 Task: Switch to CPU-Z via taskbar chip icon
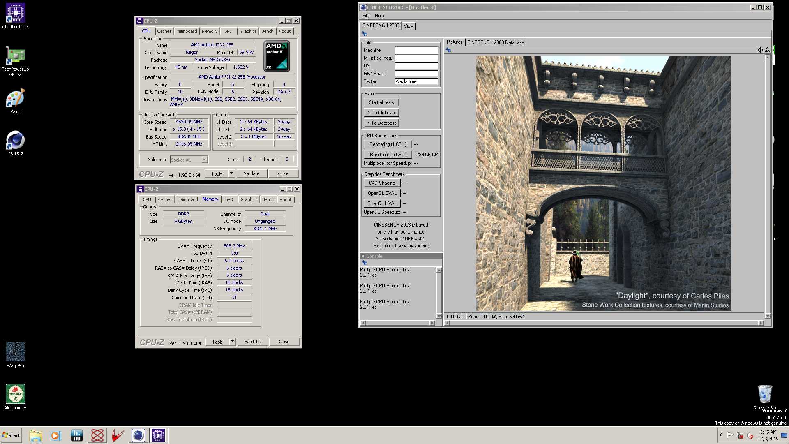click(158, 435)
